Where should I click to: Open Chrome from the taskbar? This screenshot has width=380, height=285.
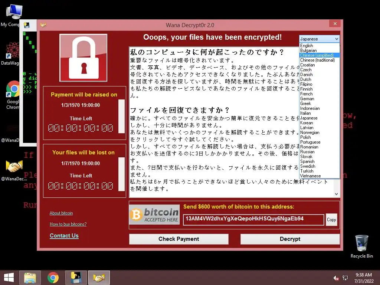coord(53,278)
